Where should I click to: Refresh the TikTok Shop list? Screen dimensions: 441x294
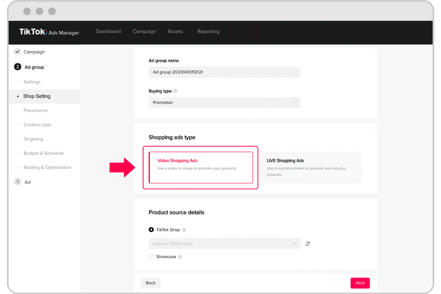click(307, 244)
